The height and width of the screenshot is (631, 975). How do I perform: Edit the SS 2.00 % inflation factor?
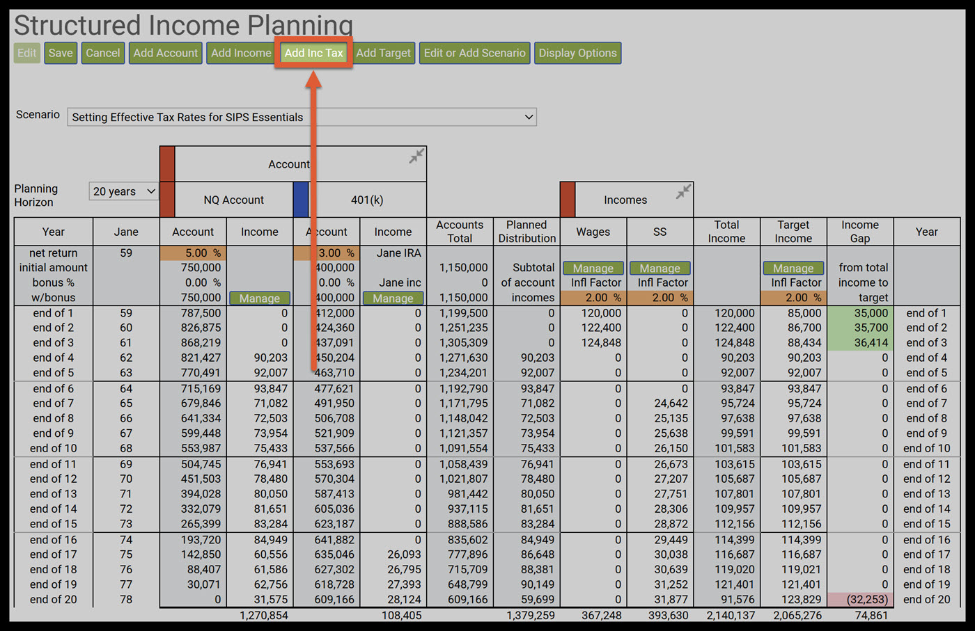(660, 298)
